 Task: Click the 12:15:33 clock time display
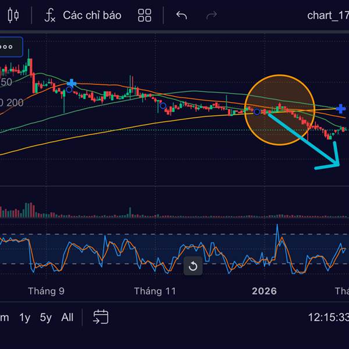pyautogui.click(x=328, y=317)
